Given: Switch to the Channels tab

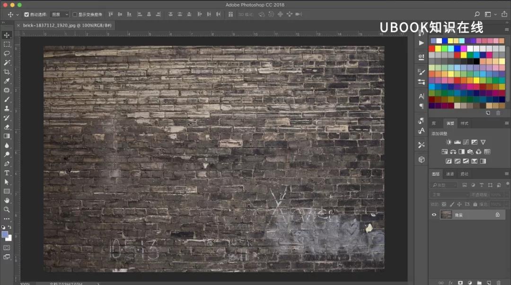Looking at the screenshot, I should coord(450,174).
